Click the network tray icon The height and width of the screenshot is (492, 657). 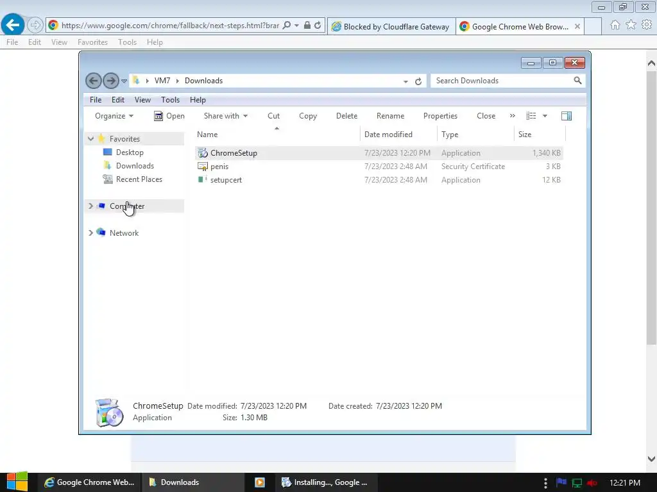coord(577,483)
